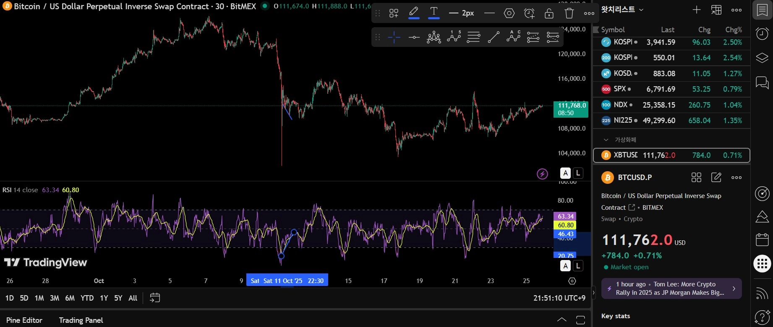773x327 pixels.
Task: Select the Fibonacci retracement tool
Action: (x=474, y=37)
